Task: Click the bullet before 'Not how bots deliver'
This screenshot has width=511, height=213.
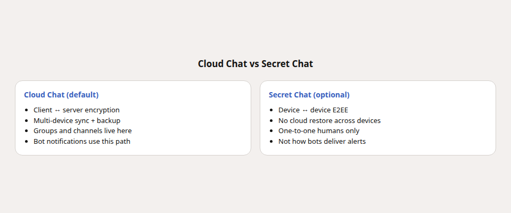Action: (x=271, y=142)
